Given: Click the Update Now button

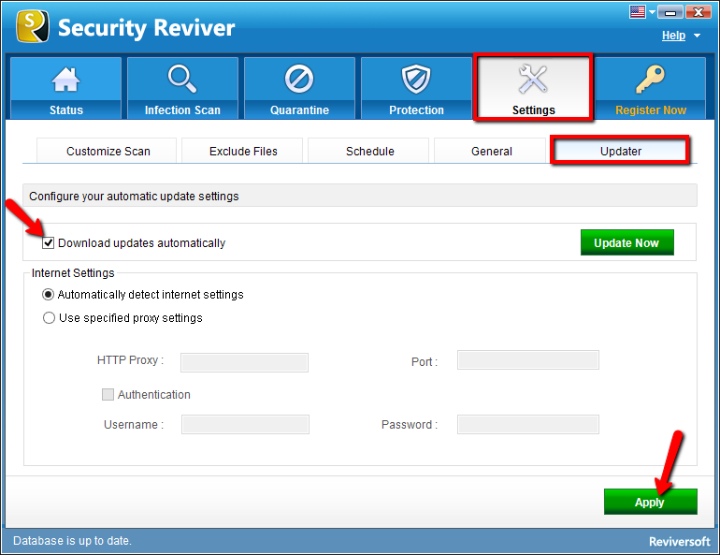Looking at the screenshot, I should 626,242.
